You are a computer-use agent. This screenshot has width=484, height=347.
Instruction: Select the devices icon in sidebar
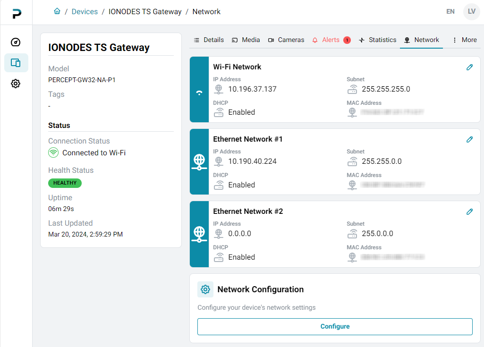16,63
